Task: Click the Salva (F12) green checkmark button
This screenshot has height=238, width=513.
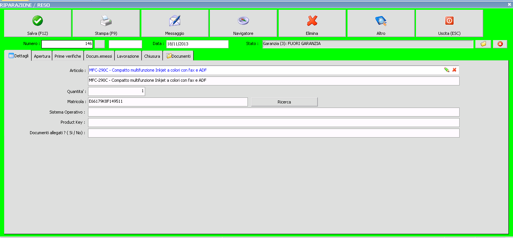Action: point(38,23)
